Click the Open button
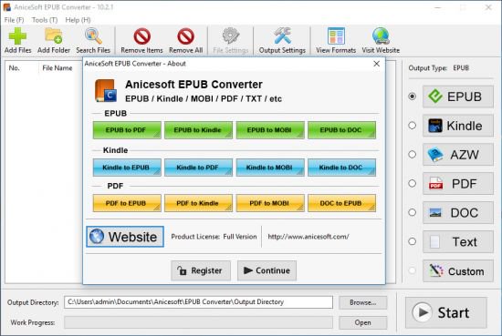Image resolution: width=502 pixels, height=336 pixels. (362, 322)
